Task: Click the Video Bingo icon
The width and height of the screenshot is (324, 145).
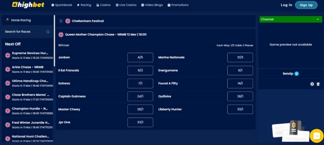Action: click(143, 5)
